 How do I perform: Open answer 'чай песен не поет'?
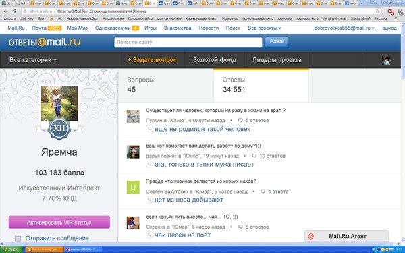(x=183, y=235)
